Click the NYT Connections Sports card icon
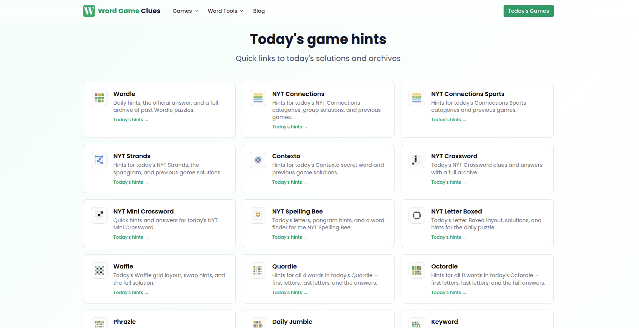The width and height of the screenshot is (639, 328). (417, 98)
